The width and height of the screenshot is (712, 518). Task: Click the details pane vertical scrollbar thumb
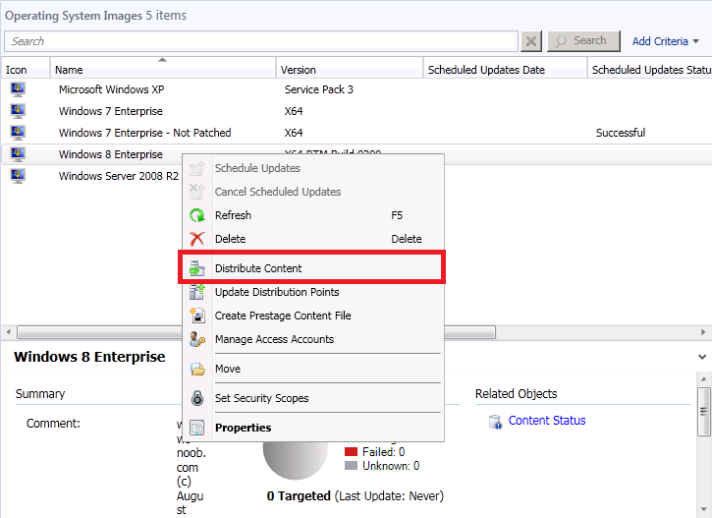coord(704,412)
